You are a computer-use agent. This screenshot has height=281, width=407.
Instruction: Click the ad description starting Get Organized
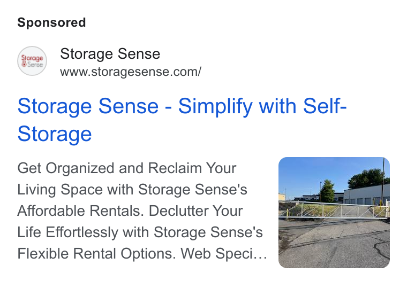pyautogui.click(x=142, y=211)
